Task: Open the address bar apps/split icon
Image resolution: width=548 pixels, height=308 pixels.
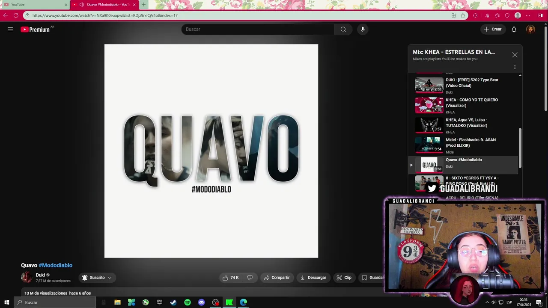Action: click(454, 15)
